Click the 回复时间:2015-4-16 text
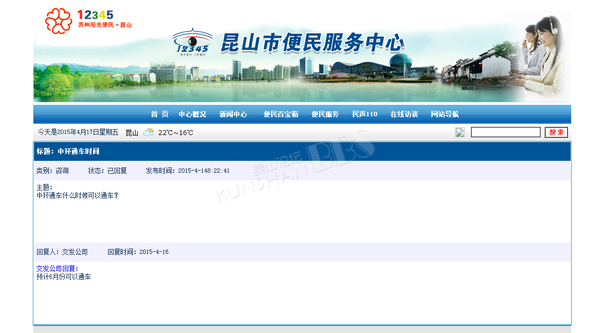 [138, 252]
